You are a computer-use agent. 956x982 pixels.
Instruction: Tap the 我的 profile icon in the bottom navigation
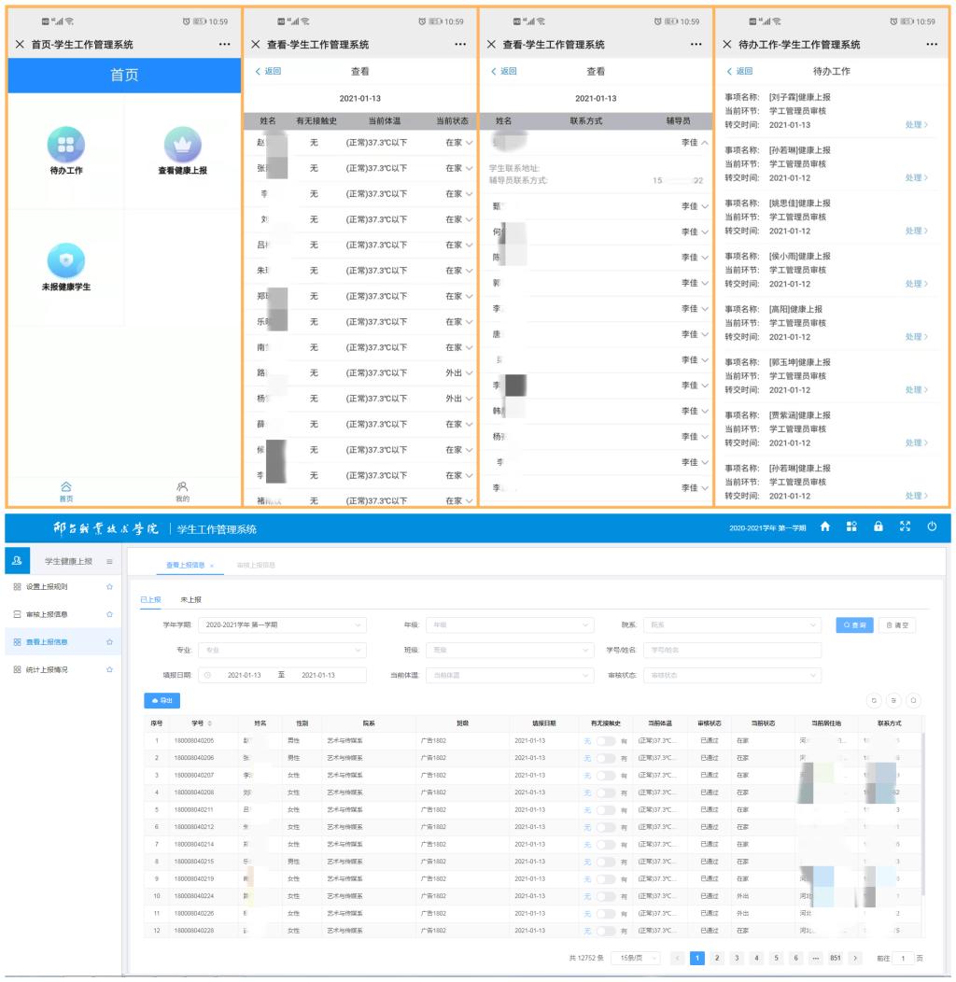(x=183, y=487)
